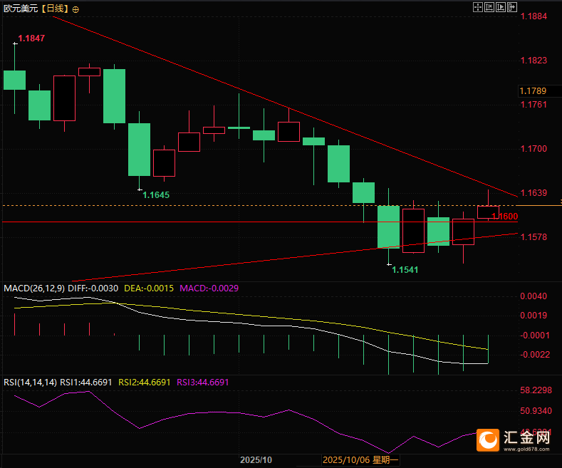Click the 欧元美元【日线】 chart title
Image resolution: width=562 pixels, height=468 pixels.
[x=36, y=9]
